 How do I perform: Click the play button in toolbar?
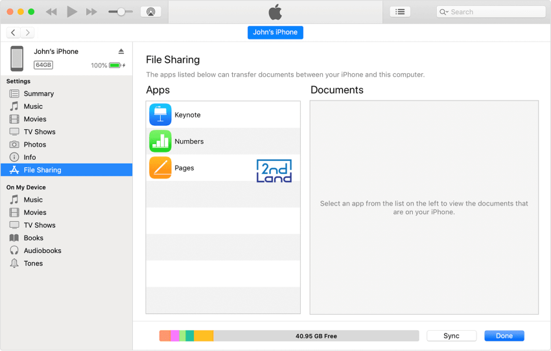coord(72,12)
